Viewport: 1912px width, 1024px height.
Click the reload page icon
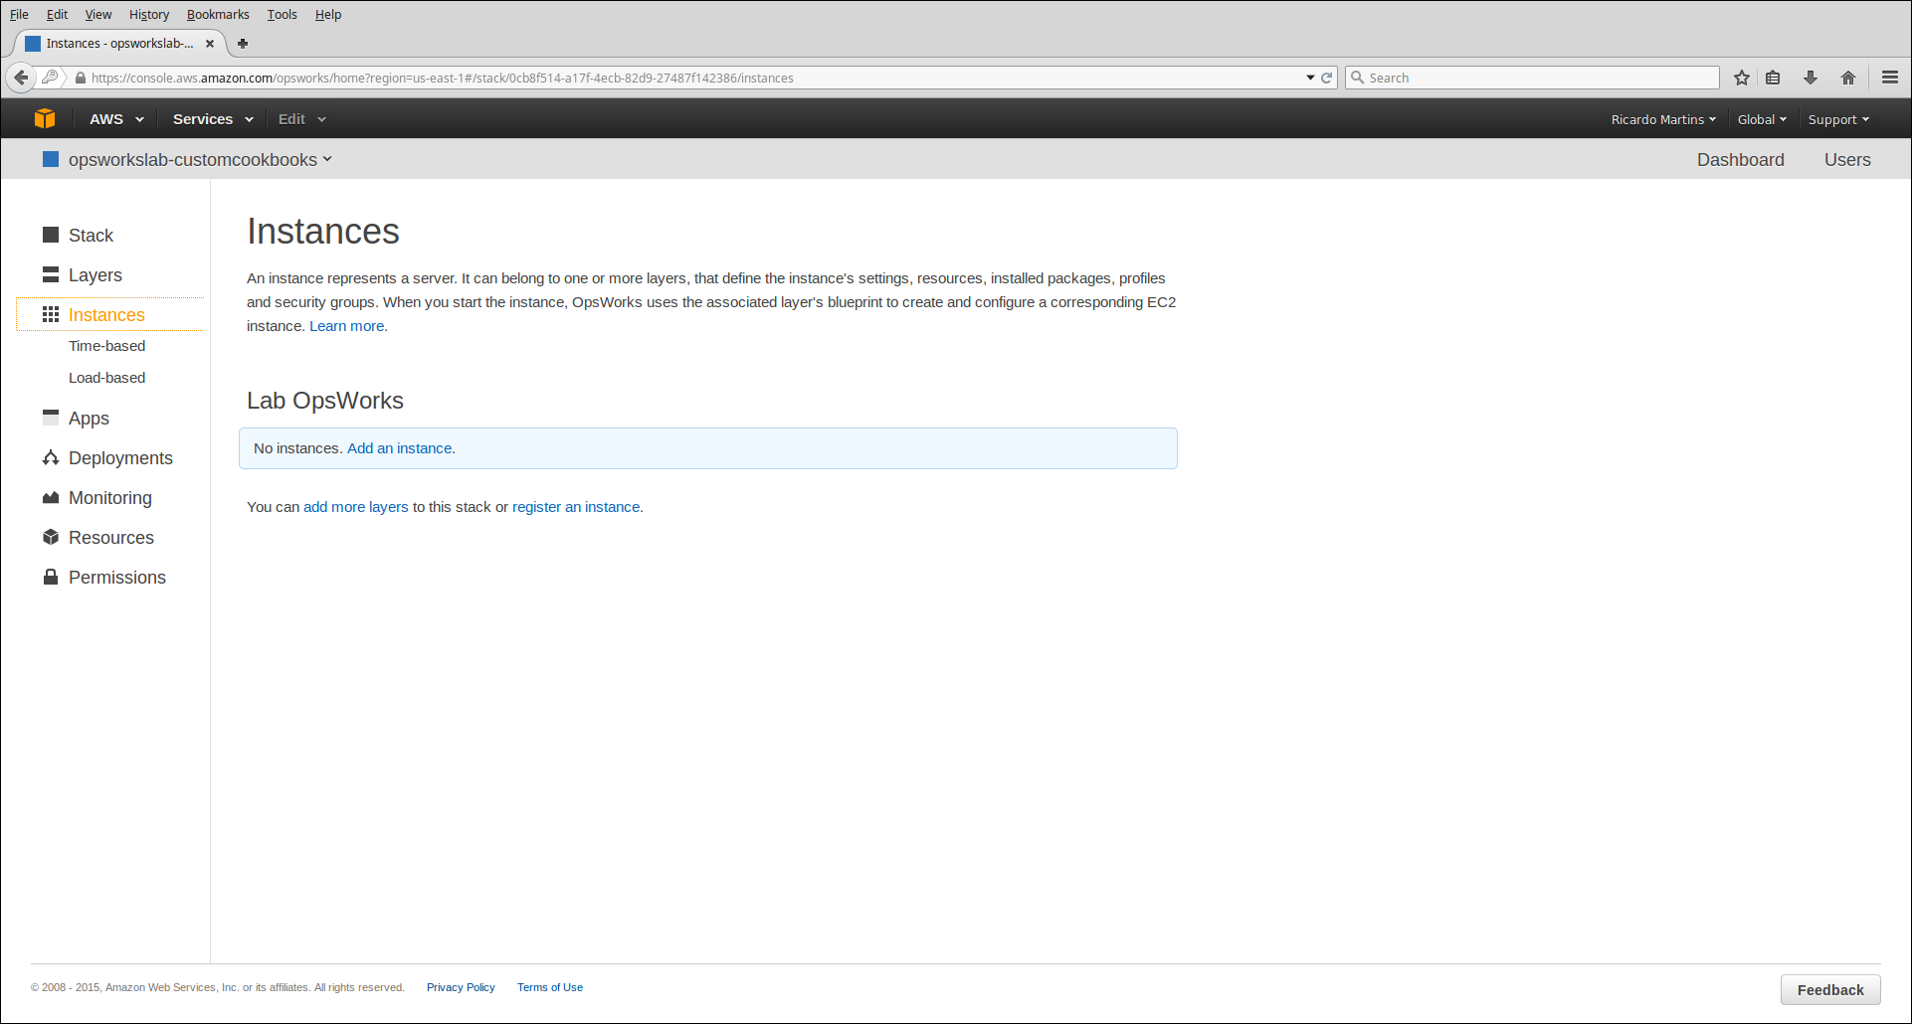(1327, 78)
